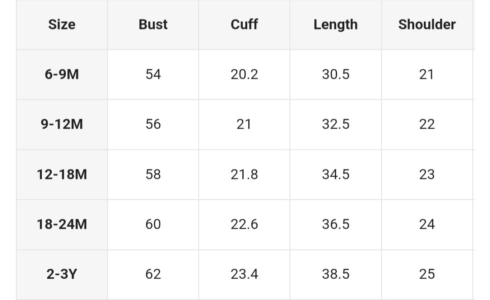Select the 18-24M size row label

62,224
